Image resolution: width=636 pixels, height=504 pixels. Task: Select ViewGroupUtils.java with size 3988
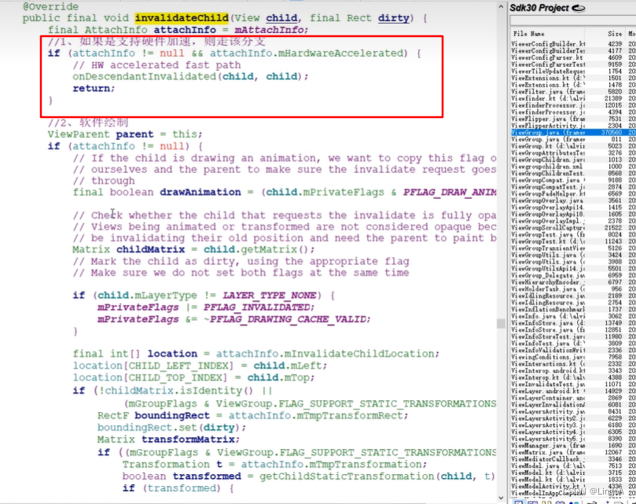[573, 262]
